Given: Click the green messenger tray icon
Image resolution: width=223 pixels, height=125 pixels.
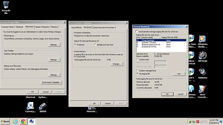Looking at the screenshot, I should click(190, 121).
